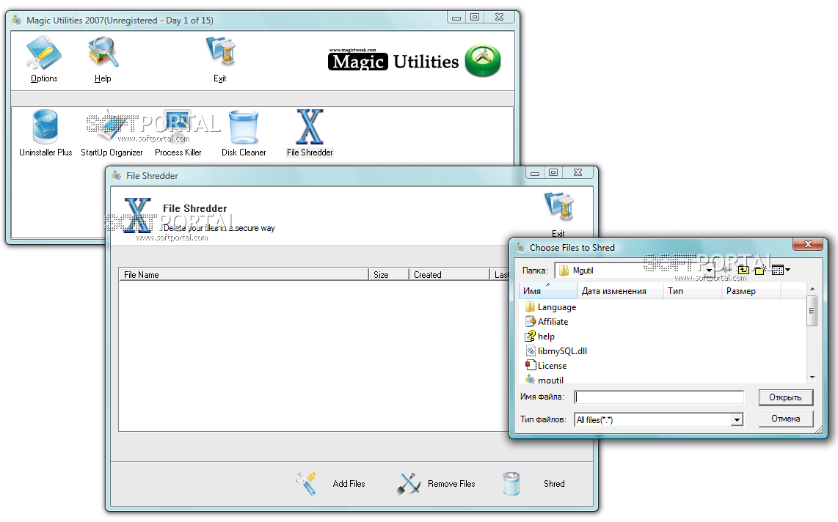Select the Affiliate file

pos(547,321)
